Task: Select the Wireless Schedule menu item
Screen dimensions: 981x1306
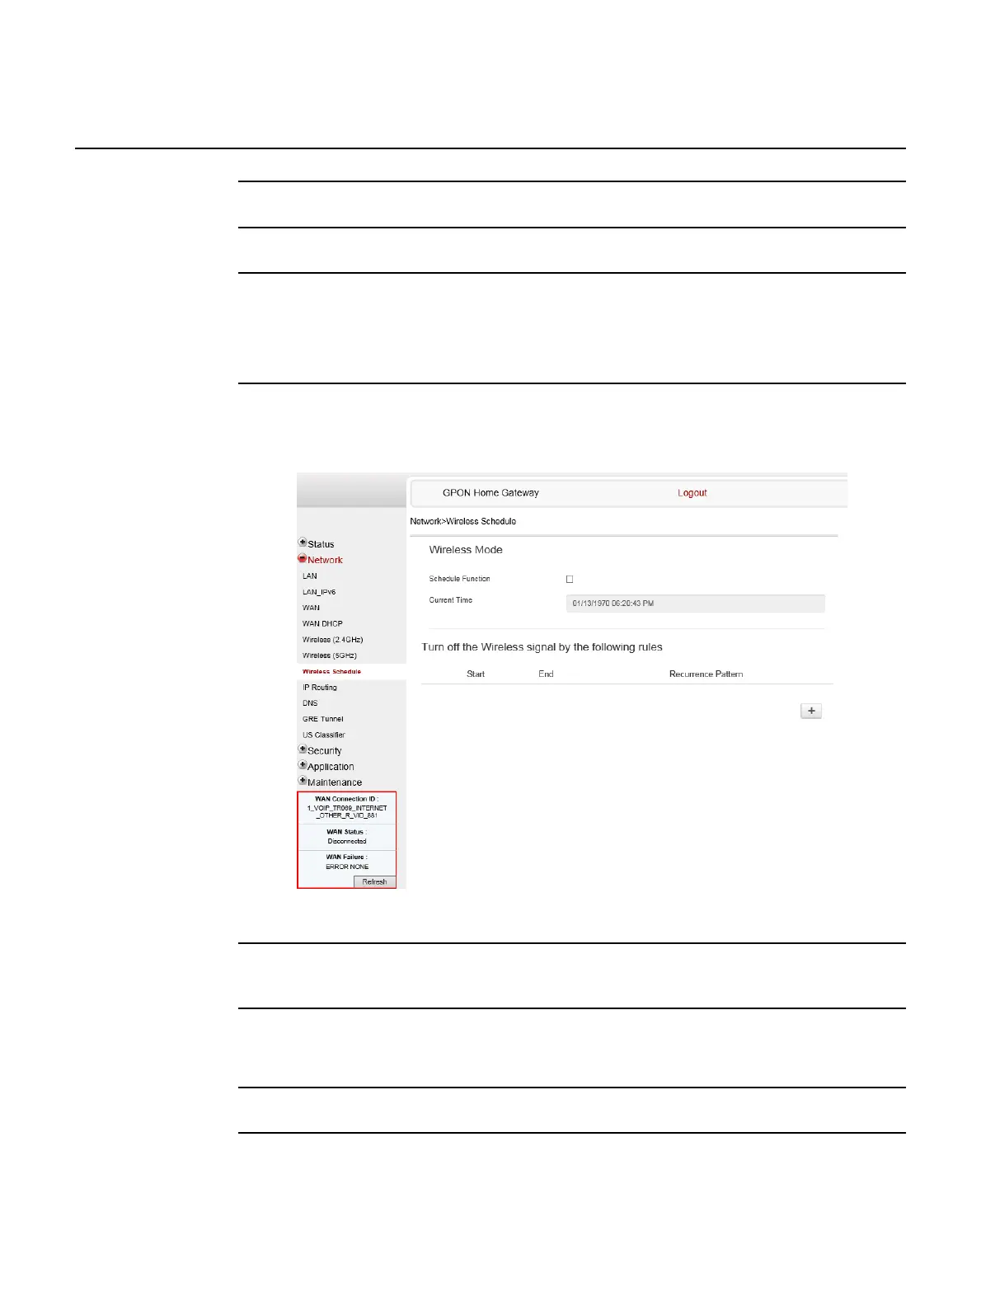Action: point(331,671)
